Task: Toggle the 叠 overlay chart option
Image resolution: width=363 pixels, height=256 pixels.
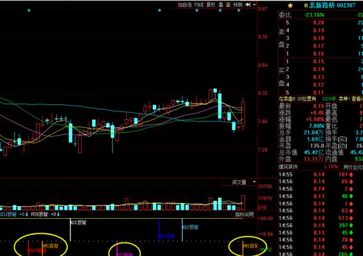Action: pos(221,4)
